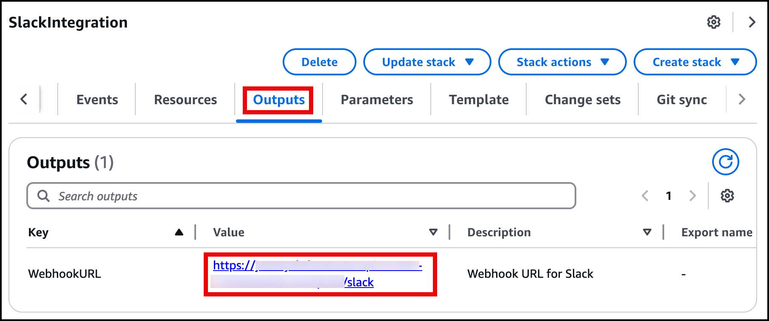Open the Stack actions dropdown

point(562,62)
